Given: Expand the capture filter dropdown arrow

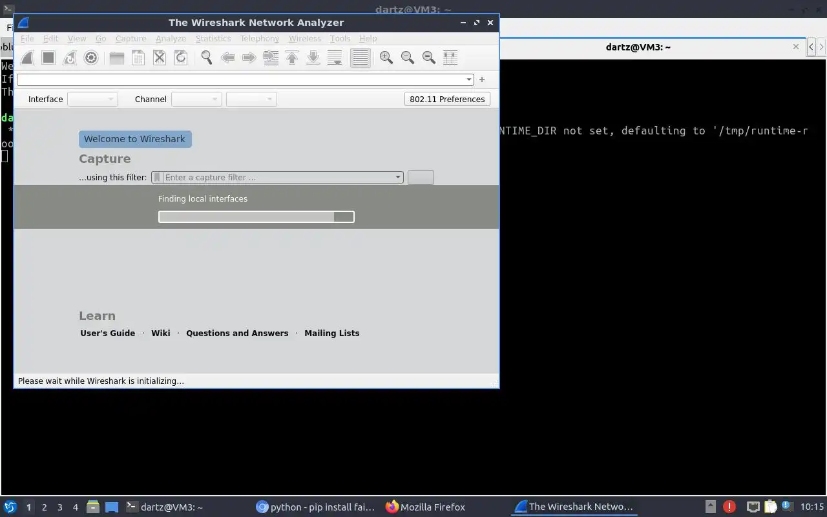Looking at the screenshot, I should pos(398,177).
